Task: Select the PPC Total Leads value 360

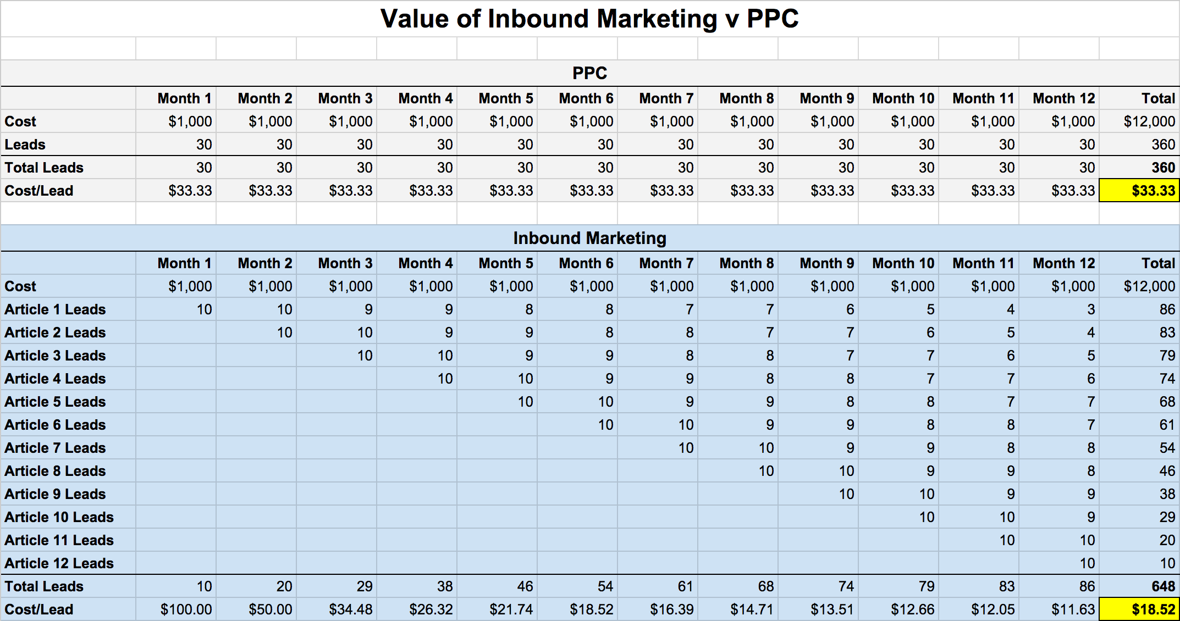Action: [1163, 167]
